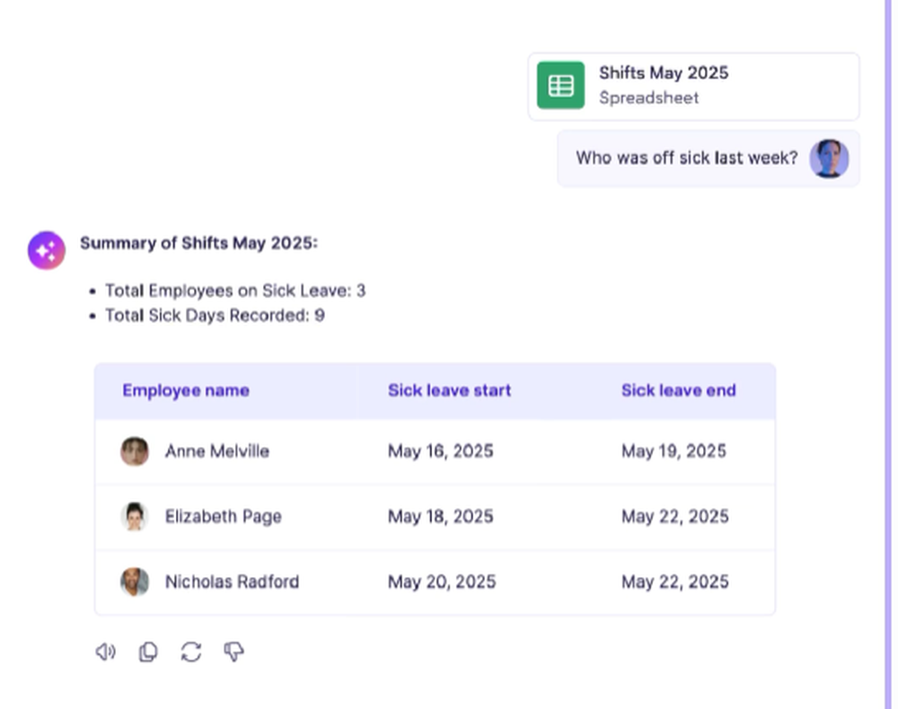Select the purple AI assistant sparkle icon

click(x=46, y=249)
